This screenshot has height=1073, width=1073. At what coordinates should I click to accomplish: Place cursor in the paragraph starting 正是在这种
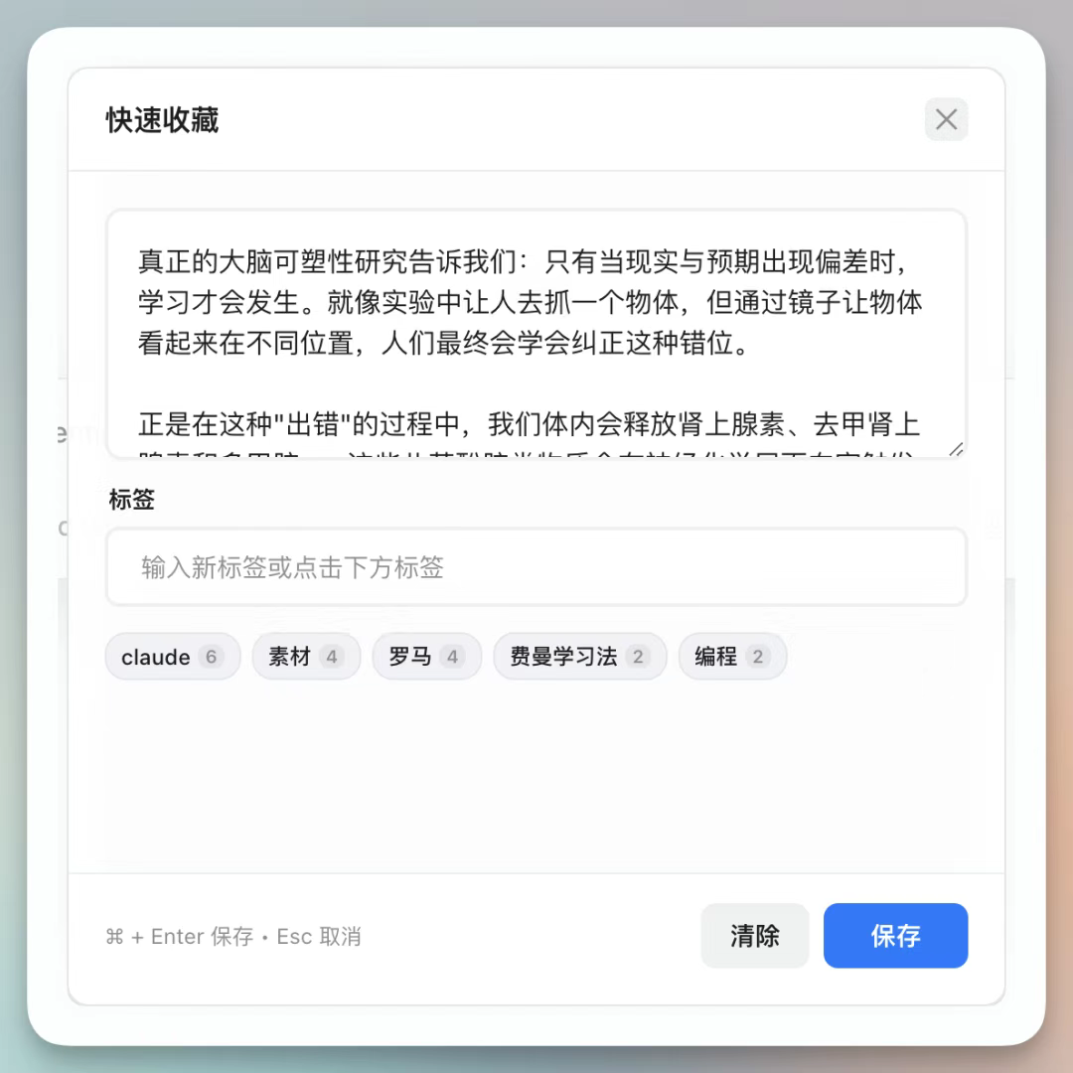click(x=529, y=424)
